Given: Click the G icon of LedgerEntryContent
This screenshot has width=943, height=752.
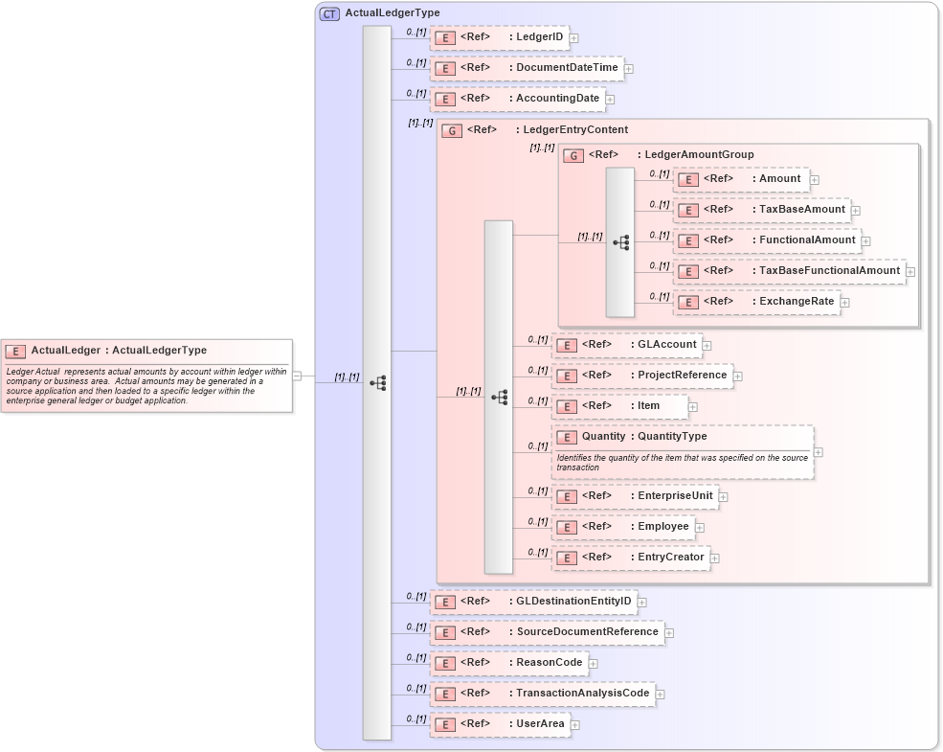Looking at the screenshot, I should 451,129.
